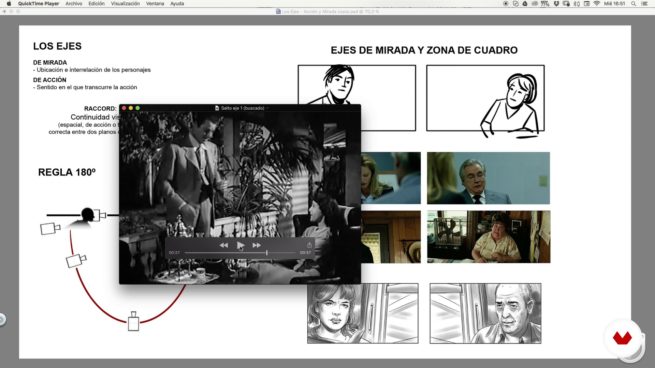Click the red Domestika logo badge
This screenshot has width=655, height=368.
[623, 338]
